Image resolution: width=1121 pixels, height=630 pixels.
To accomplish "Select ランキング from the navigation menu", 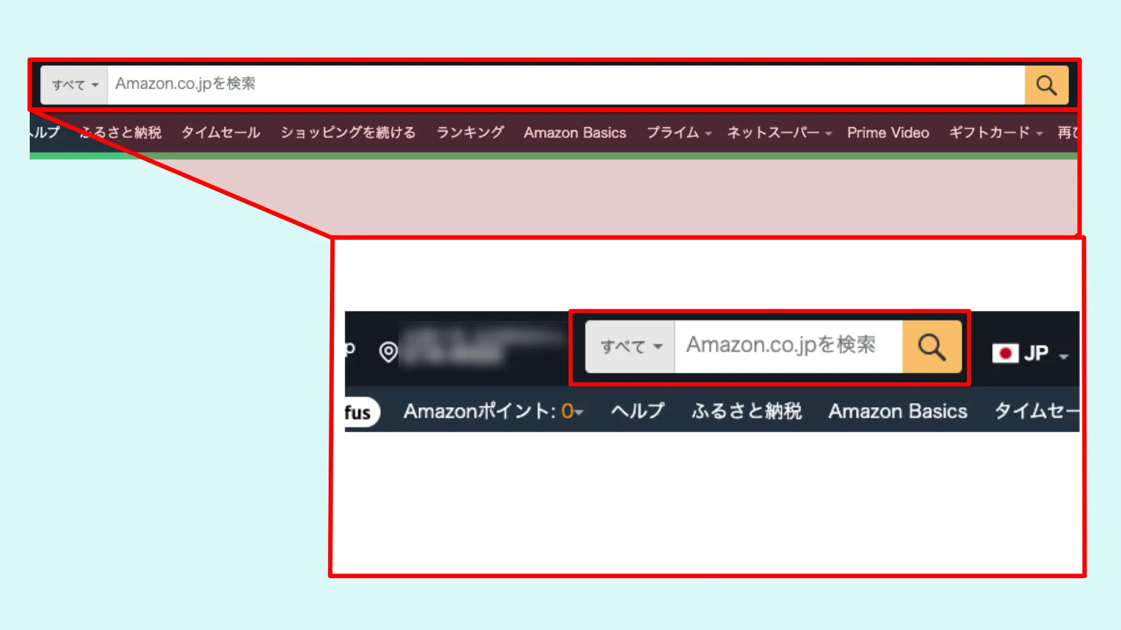I will [x=469, y=132].
